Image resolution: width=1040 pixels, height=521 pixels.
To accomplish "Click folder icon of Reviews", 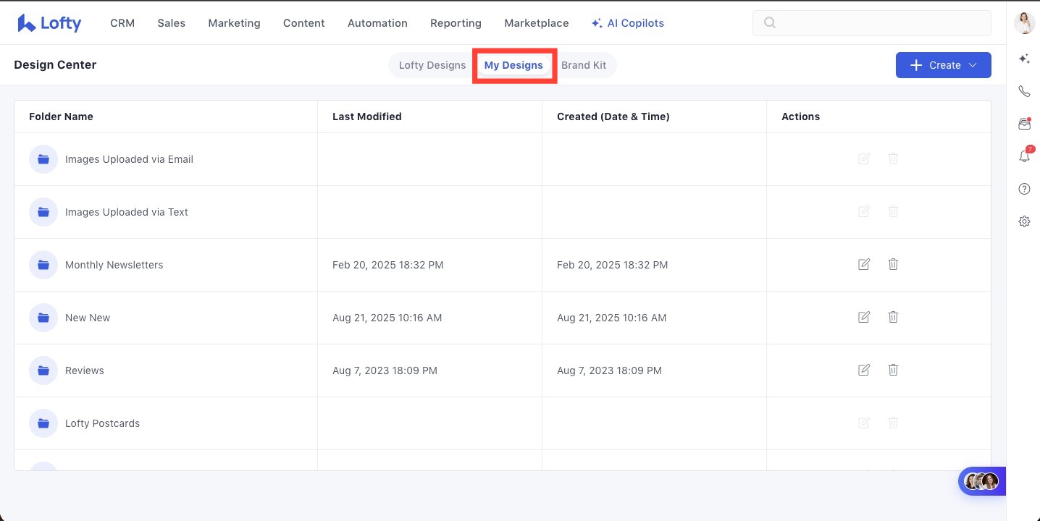I will (x=43, y=370).
